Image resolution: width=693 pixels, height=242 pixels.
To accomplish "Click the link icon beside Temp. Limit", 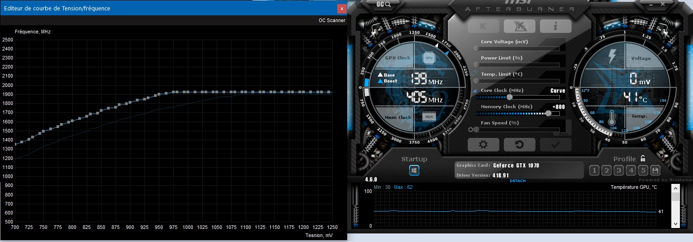I will 474,73.
